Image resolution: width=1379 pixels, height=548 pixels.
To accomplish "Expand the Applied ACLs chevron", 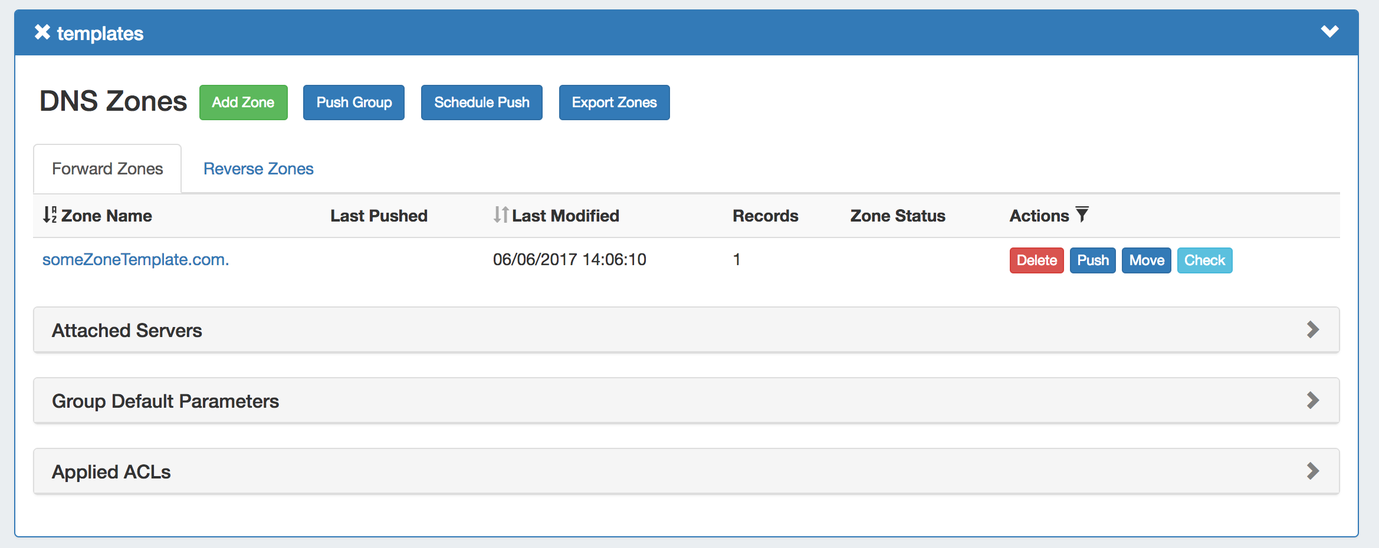I will click(x=1312, y=471).
